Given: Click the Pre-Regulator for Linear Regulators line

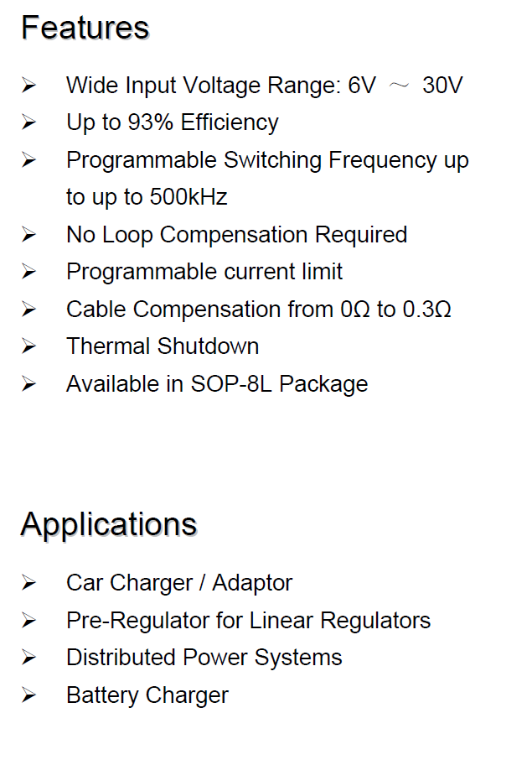Looking at the screenshot, I should coord(248,621).
